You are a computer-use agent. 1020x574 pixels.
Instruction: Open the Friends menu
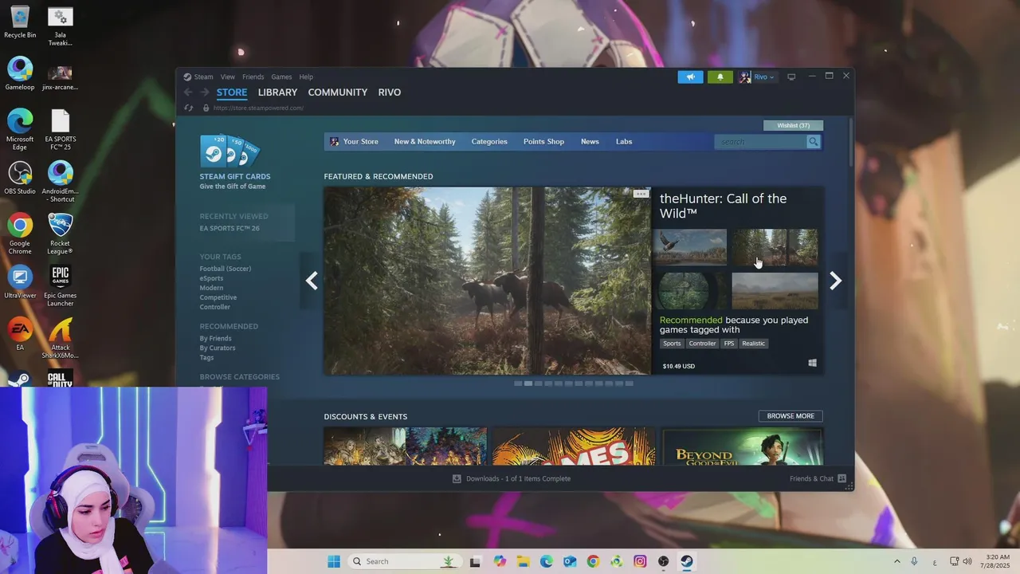[253, 77]
